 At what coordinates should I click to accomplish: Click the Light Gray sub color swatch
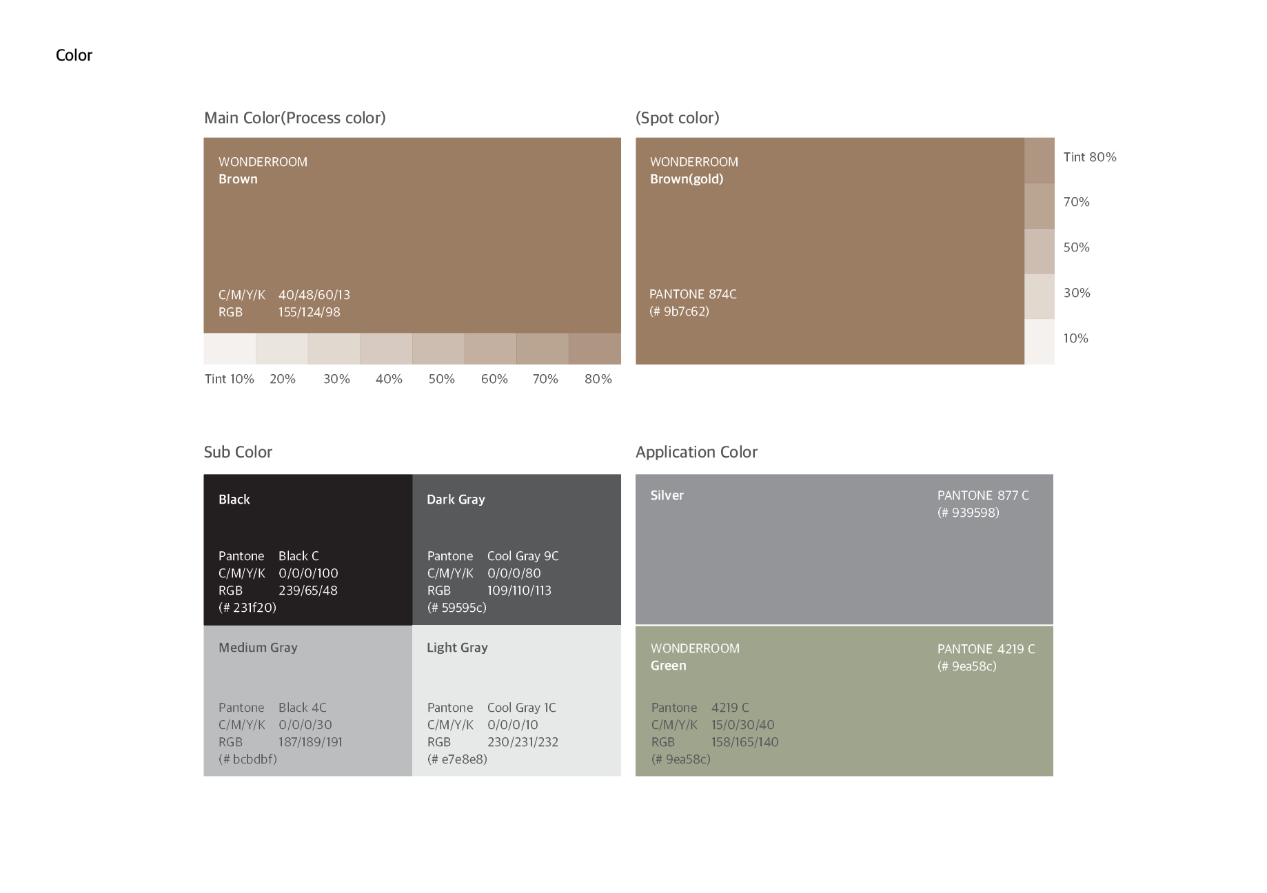click(517, 701)
